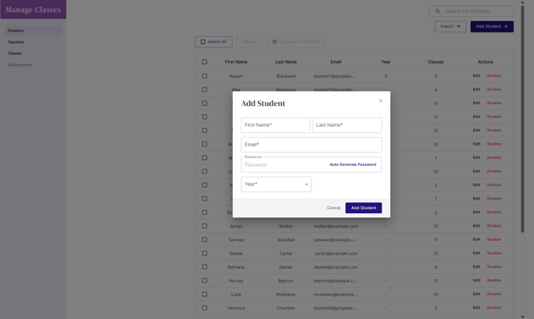Click Unselect 0 Student button
534x319 pixels.
[x=295, y=41]
